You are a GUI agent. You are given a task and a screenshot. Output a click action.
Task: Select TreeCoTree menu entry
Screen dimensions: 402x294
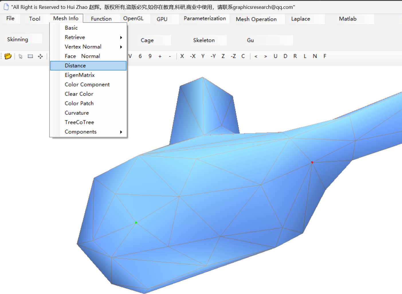click(x=88, y=122)
